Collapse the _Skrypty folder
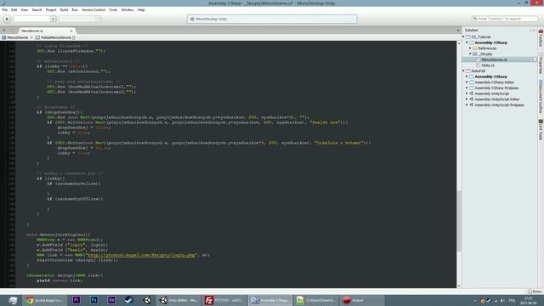Screen dimensions: 544x306 (x=470, y=54)
